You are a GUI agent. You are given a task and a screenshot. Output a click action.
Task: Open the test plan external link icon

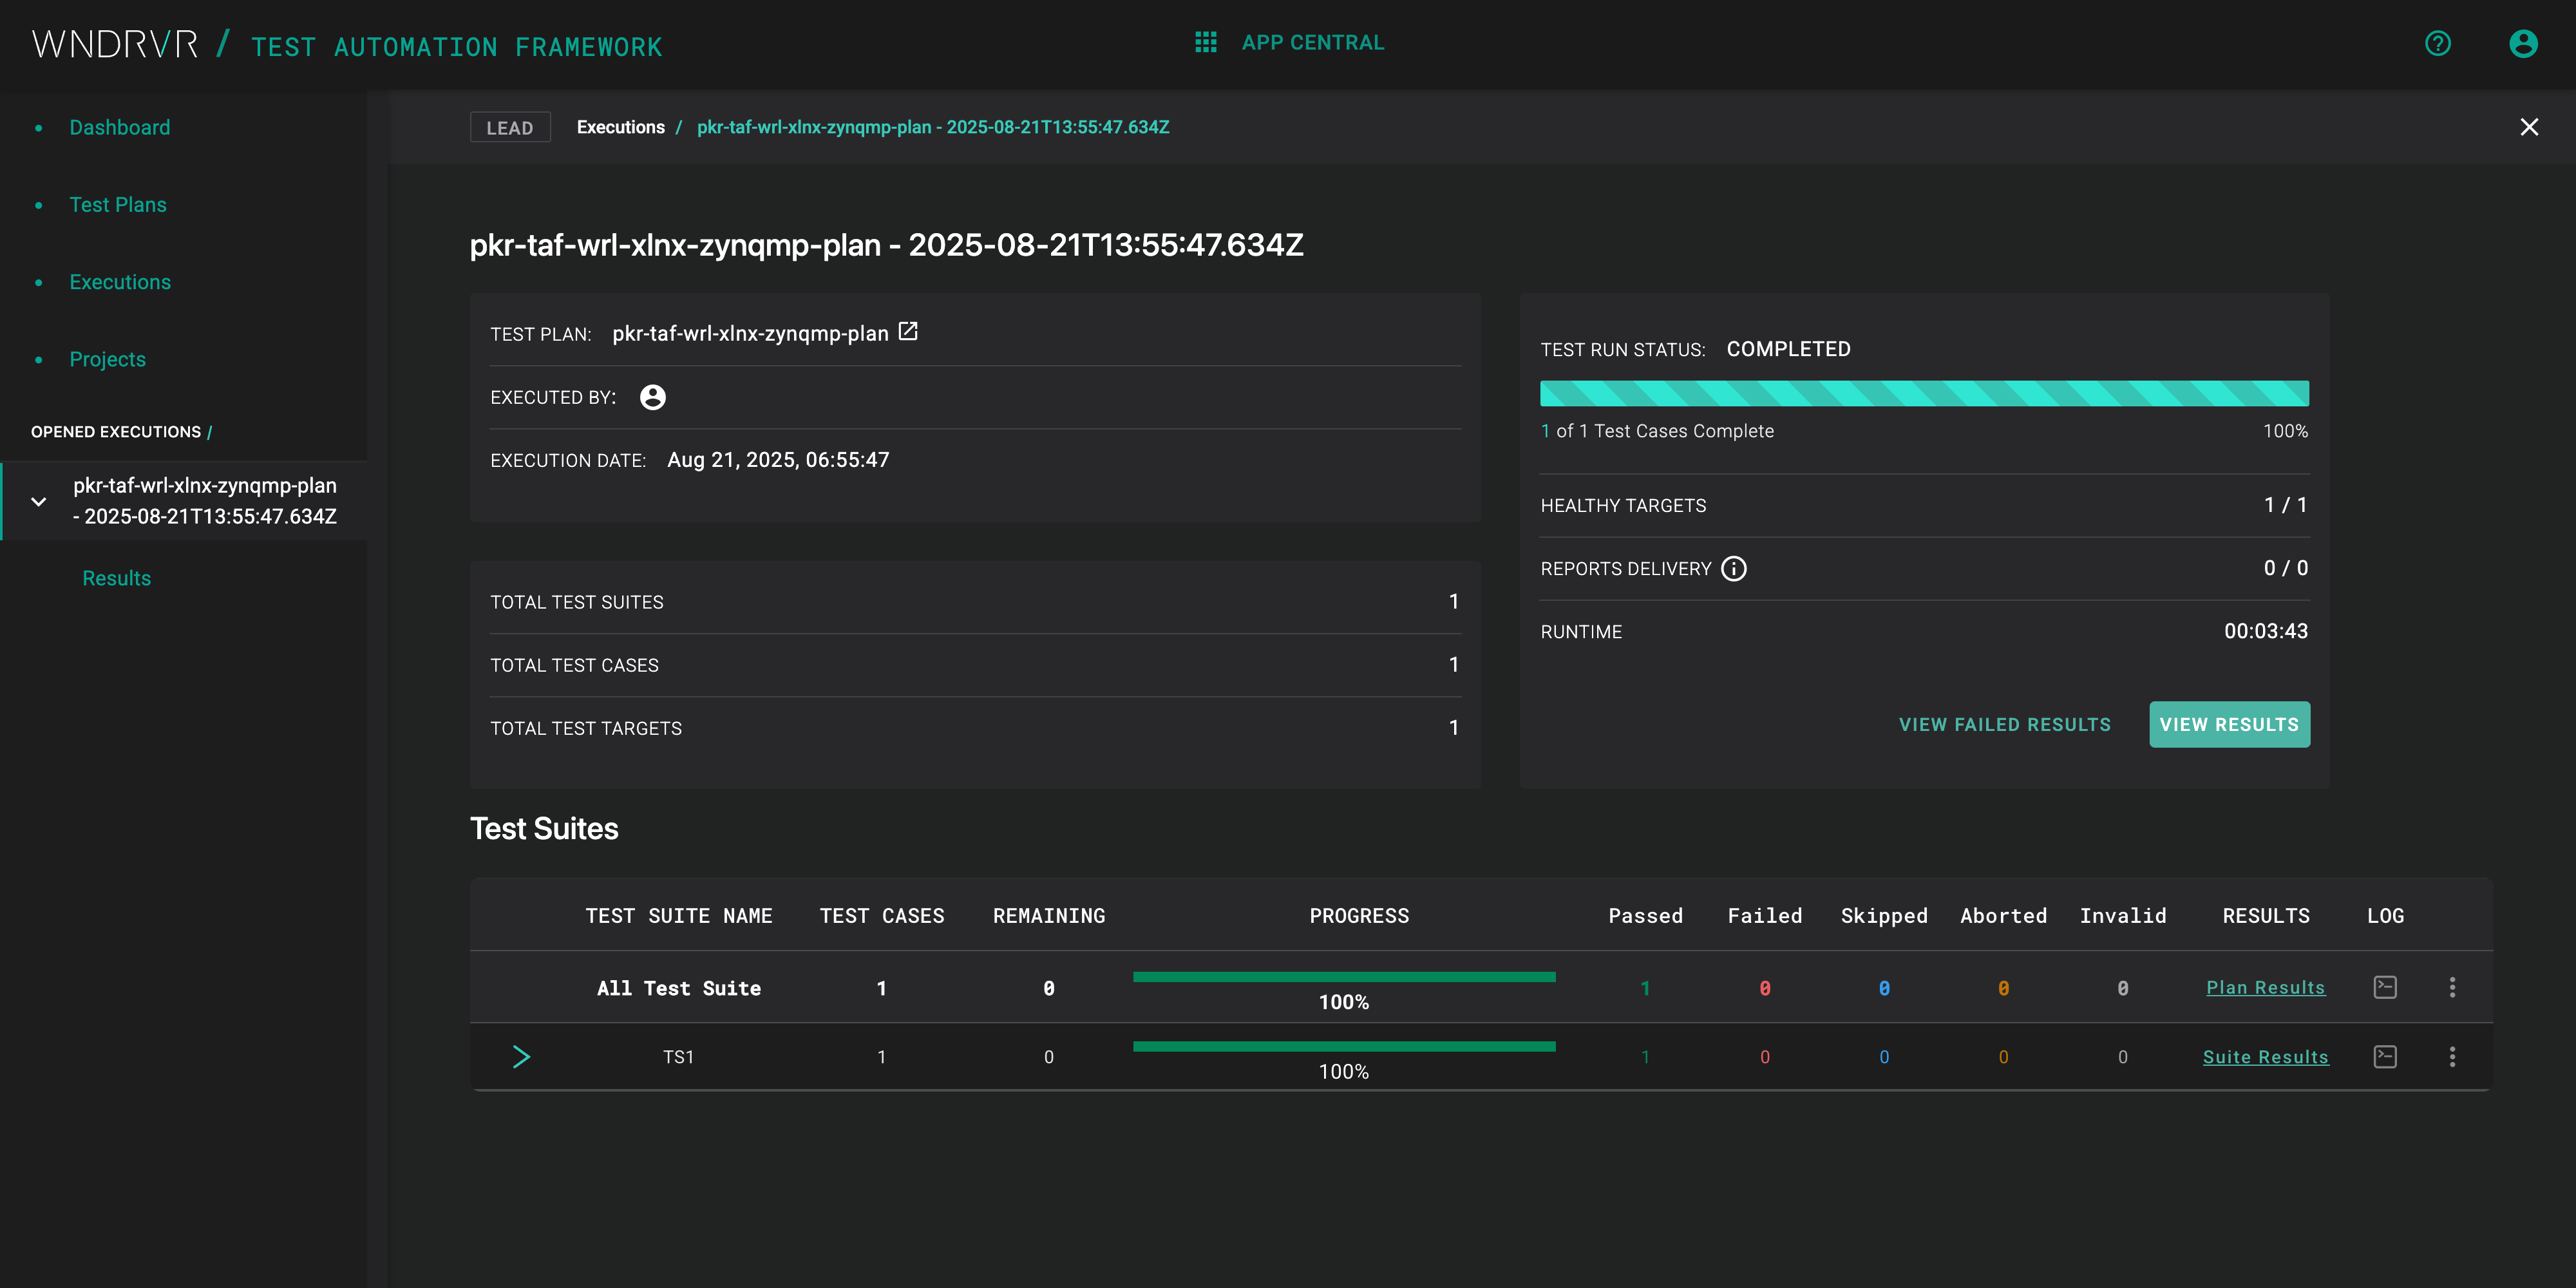pos(907,332)
